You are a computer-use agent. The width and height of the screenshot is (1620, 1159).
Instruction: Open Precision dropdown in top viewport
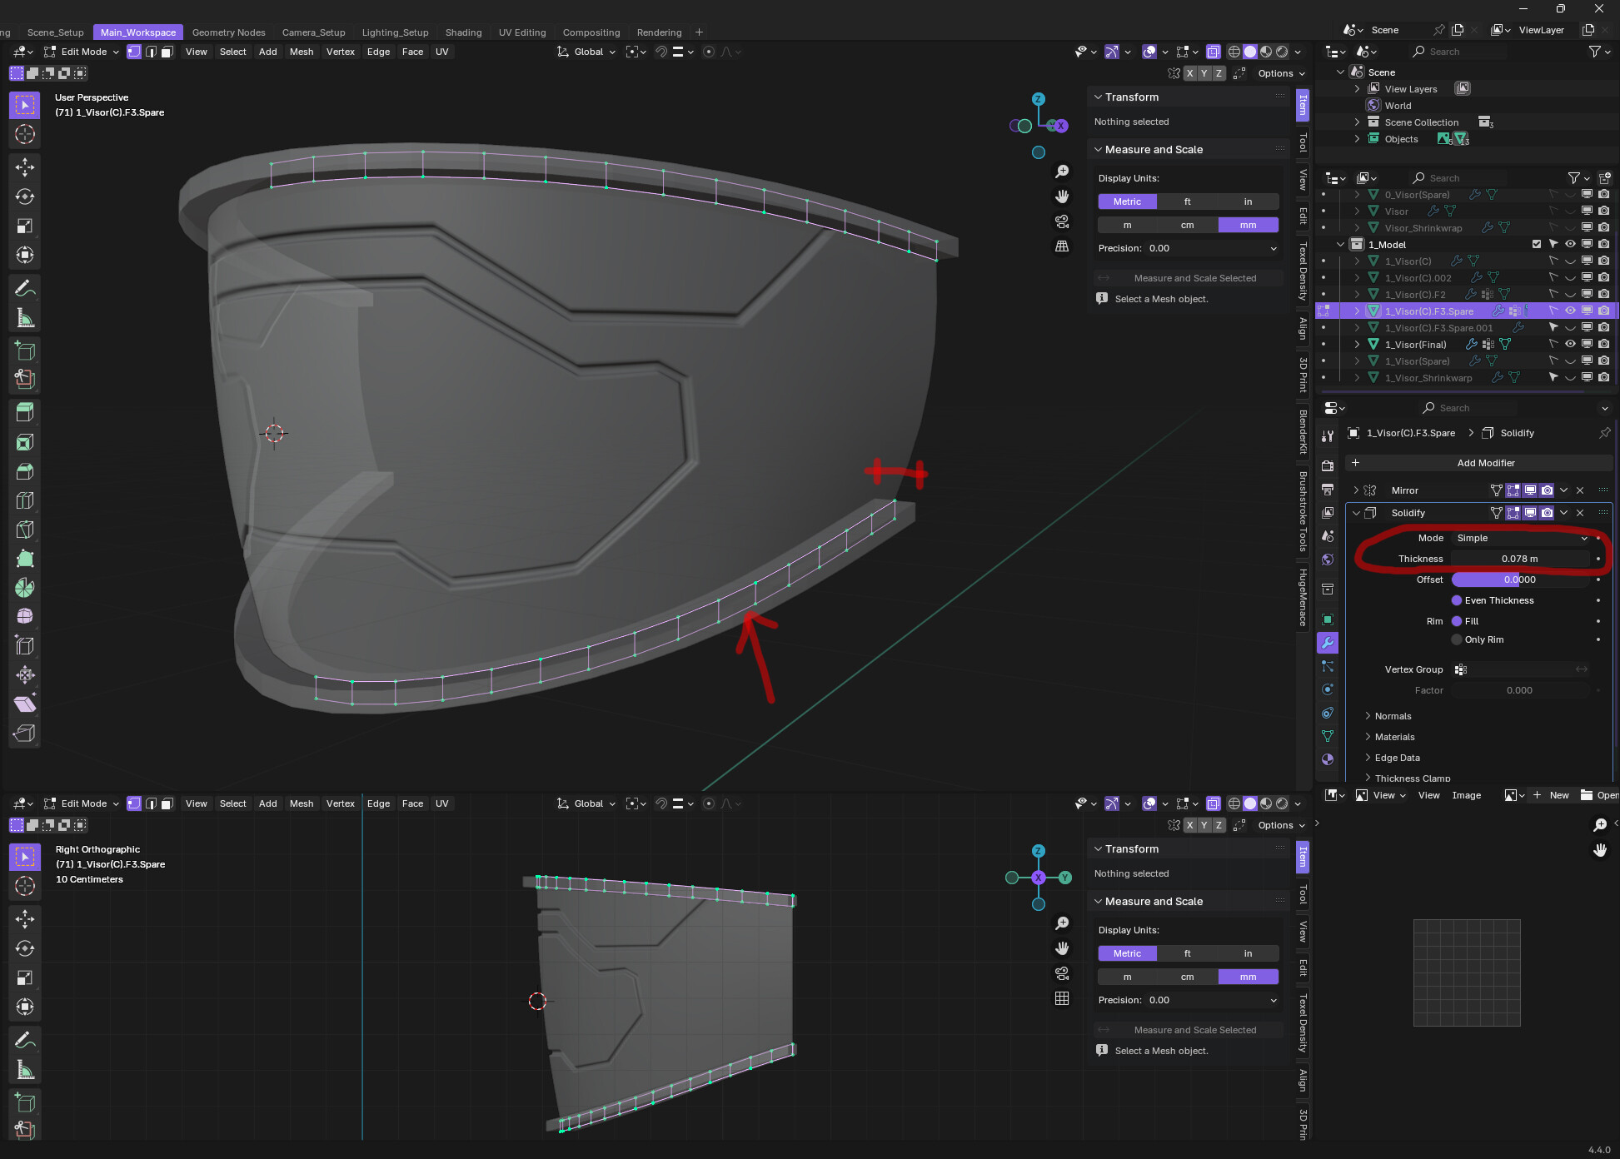(x=1212, y=248)
